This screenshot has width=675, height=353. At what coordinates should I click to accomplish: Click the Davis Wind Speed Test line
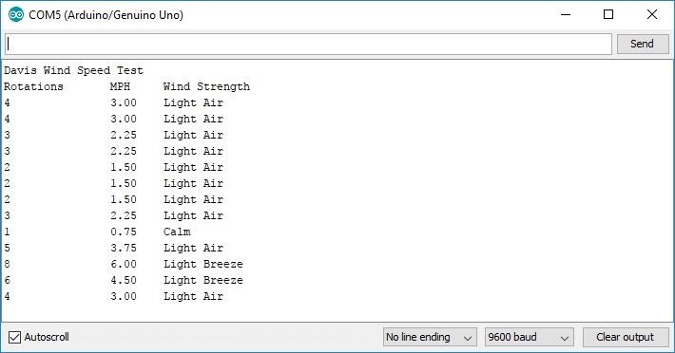(73, 70)
